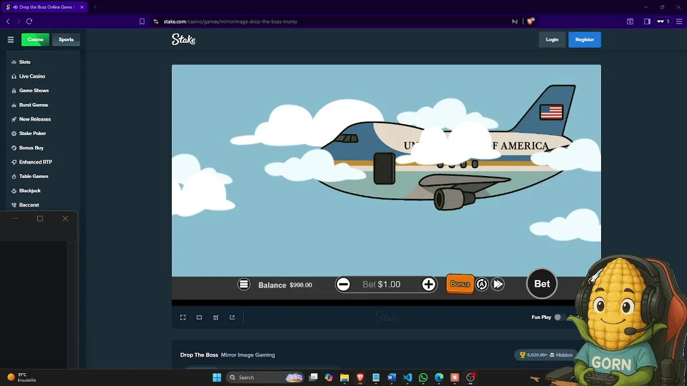Image resolution: width=687 pixels, height=386 pixels.
Task: Decrease the bet with the minus button
Action: click(x=343, y=285)
